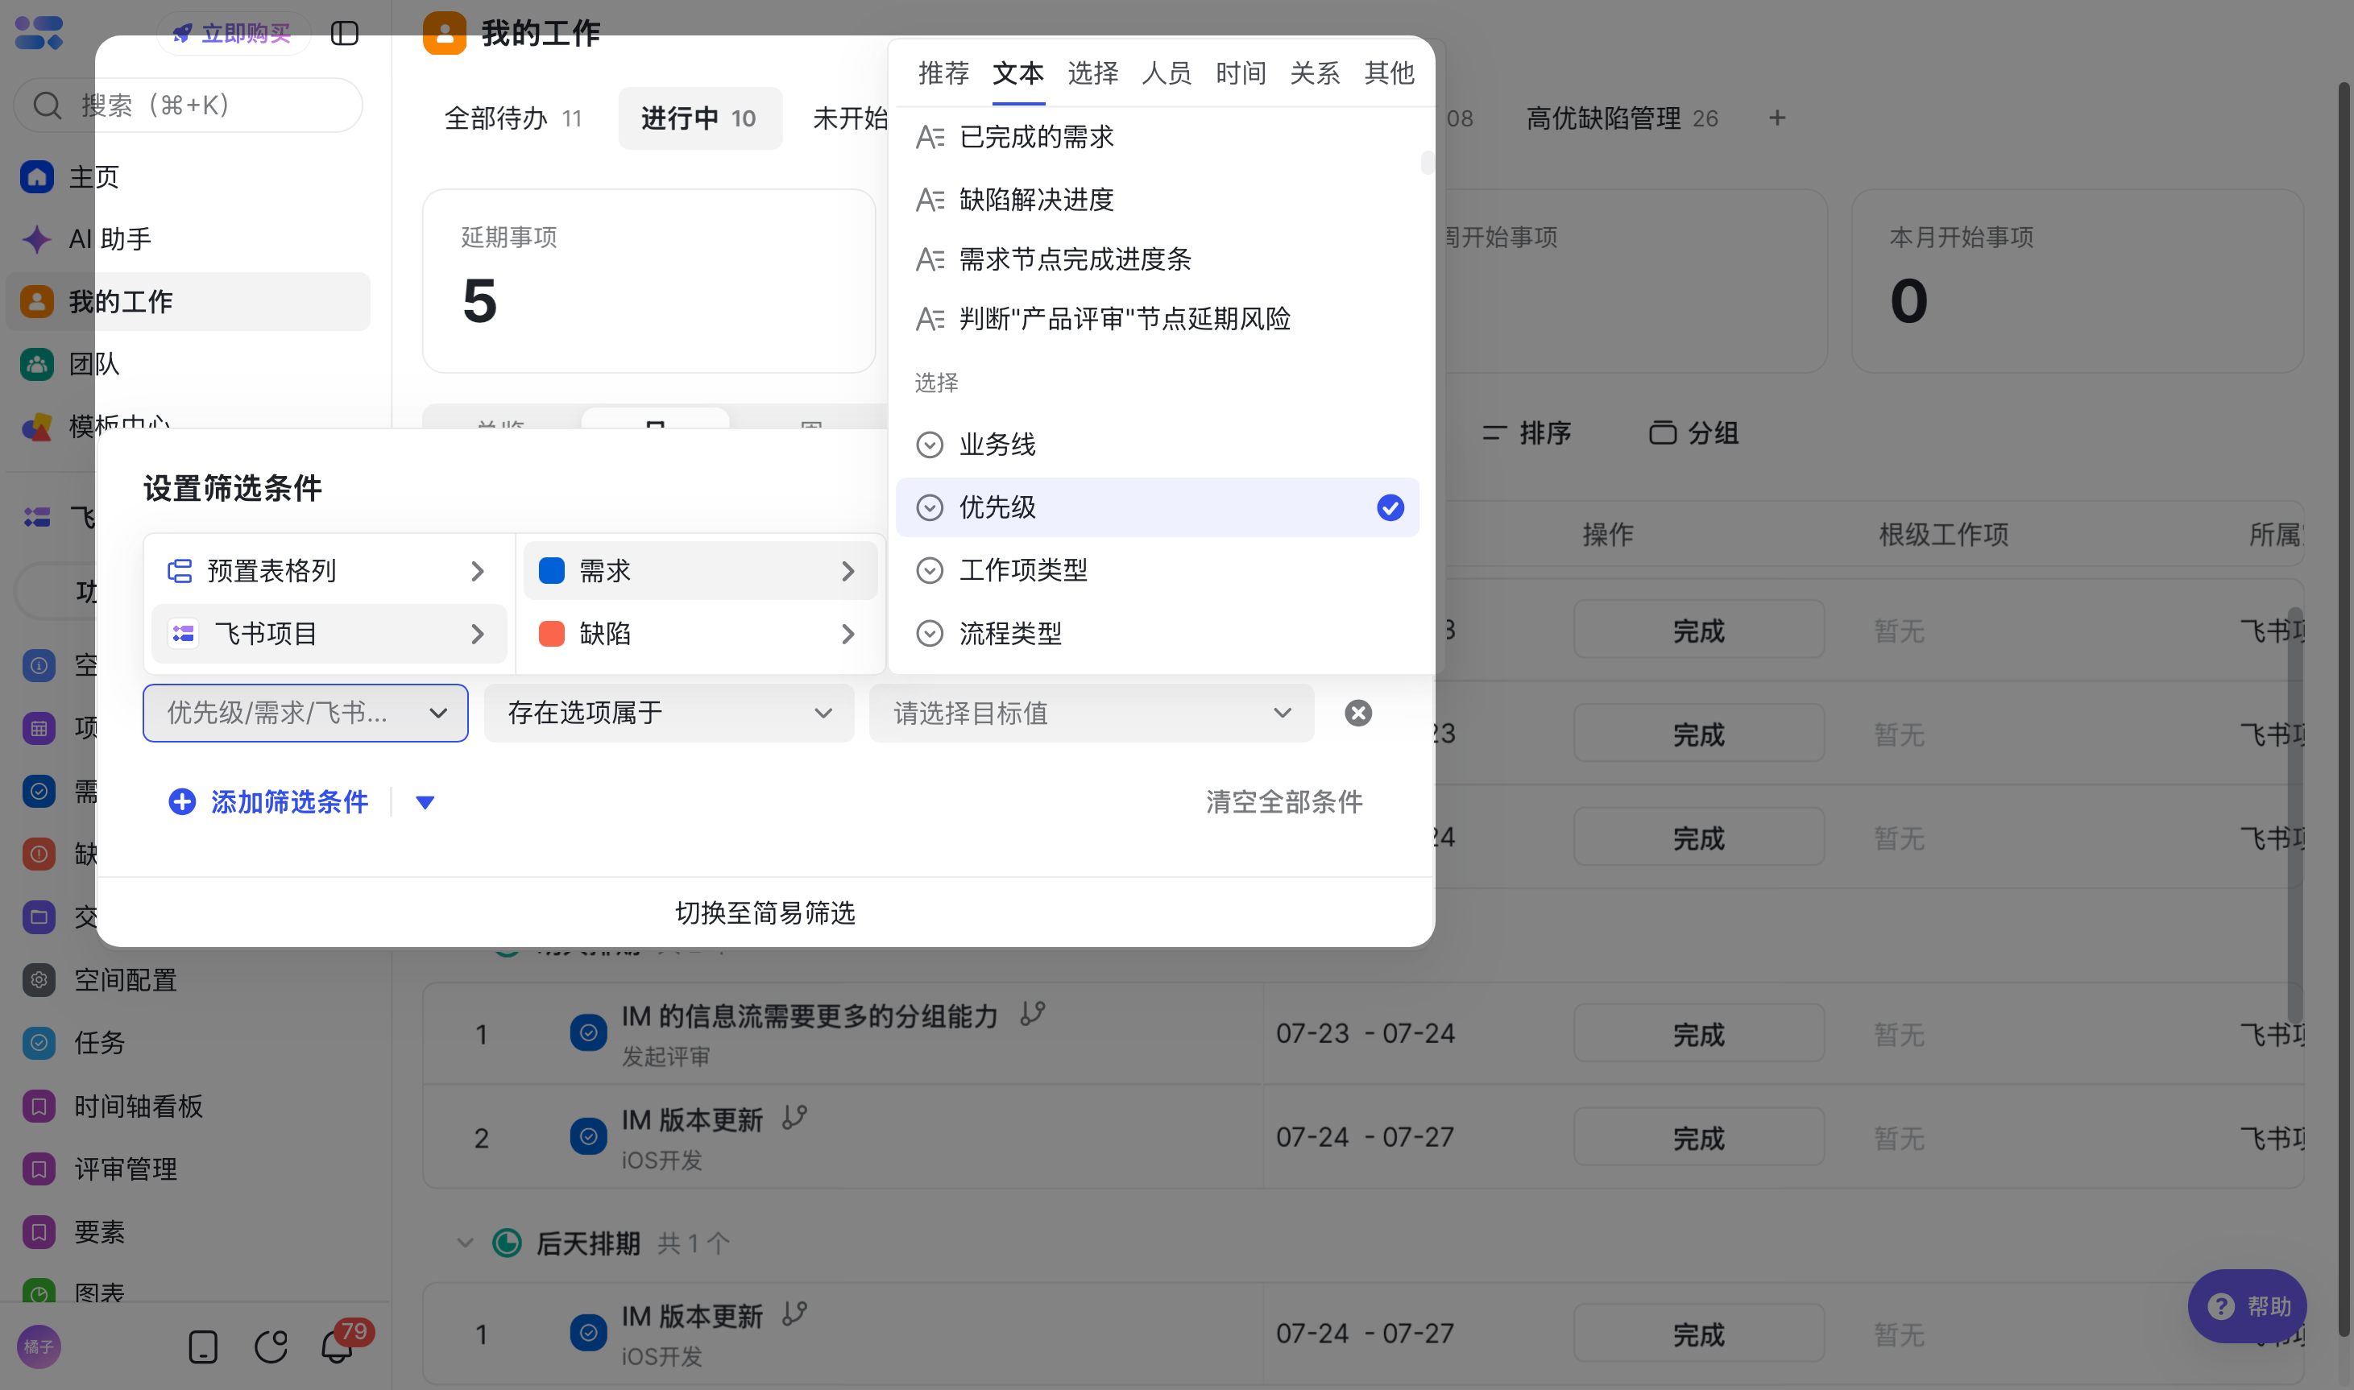Choose the 业务线 select field
Screen dimensions: 2354x1390
(x=1157, y=444)
